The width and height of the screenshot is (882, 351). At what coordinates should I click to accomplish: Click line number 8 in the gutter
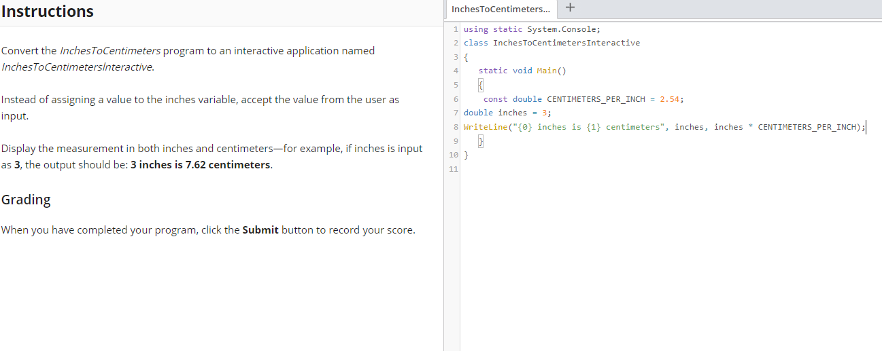pyautogui.click(x=455, y=127)
